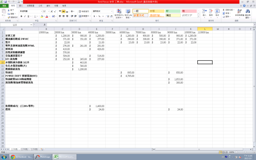
Task: Select column L header
Action: pyautogui.click(x=205, y=29)
